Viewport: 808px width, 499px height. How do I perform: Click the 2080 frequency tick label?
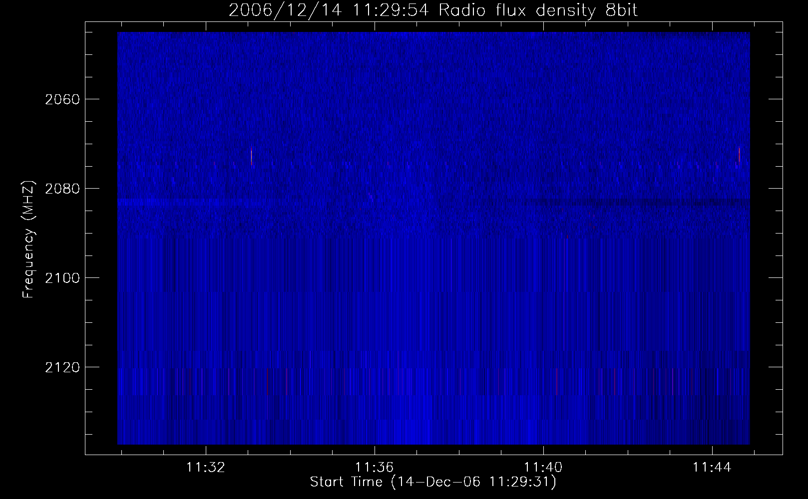point(62,189)
